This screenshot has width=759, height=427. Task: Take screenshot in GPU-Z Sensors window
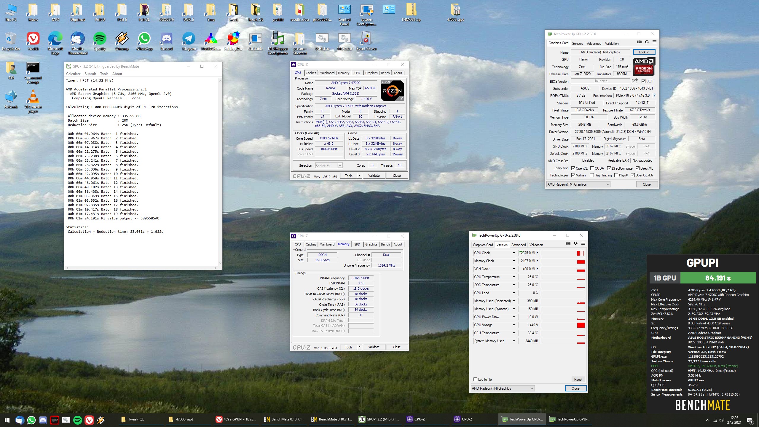click(568, 243)
